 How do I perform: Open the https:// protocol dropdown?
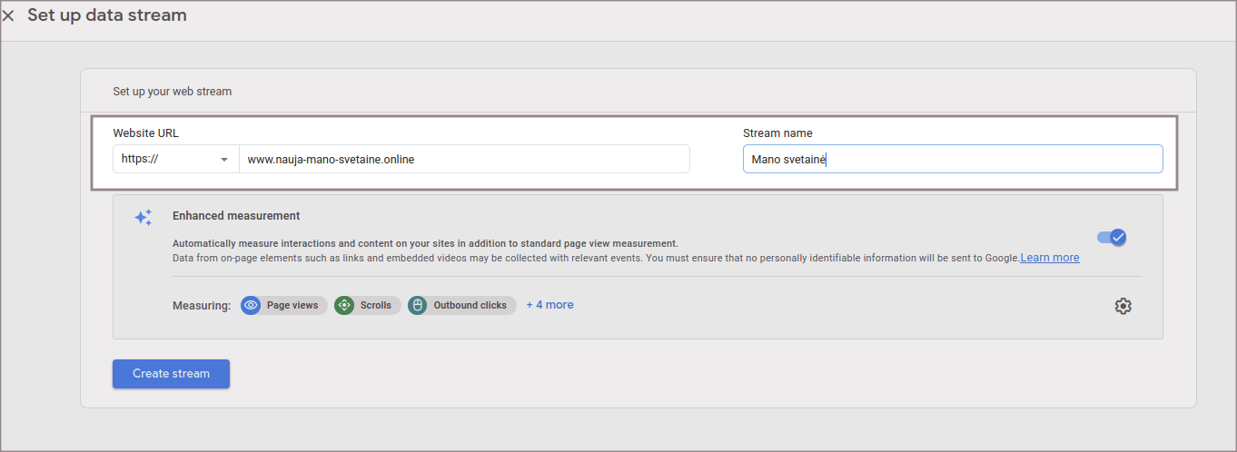[174, 159]
